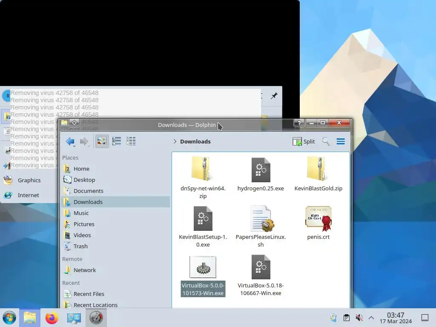
Task: Click the Dolphin title bar folder icon
Action: pos(65,123)
